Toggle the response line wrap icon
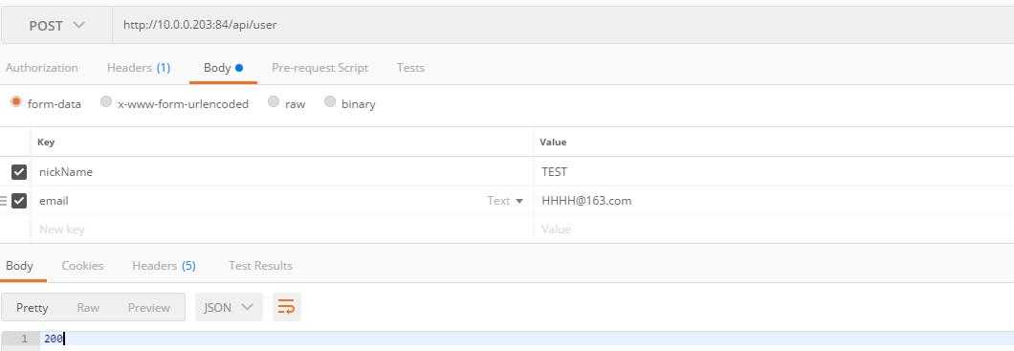Viewport: 1014px width, 351px height. coord(286,307)
